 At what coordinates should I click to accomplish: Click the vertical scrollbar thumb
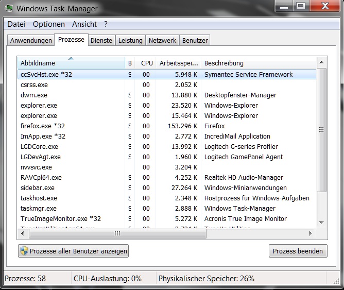(322, 130)
